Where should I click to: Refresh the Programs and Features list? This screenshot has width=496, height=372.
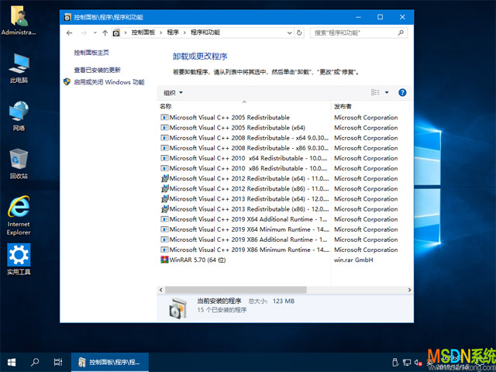299,33
